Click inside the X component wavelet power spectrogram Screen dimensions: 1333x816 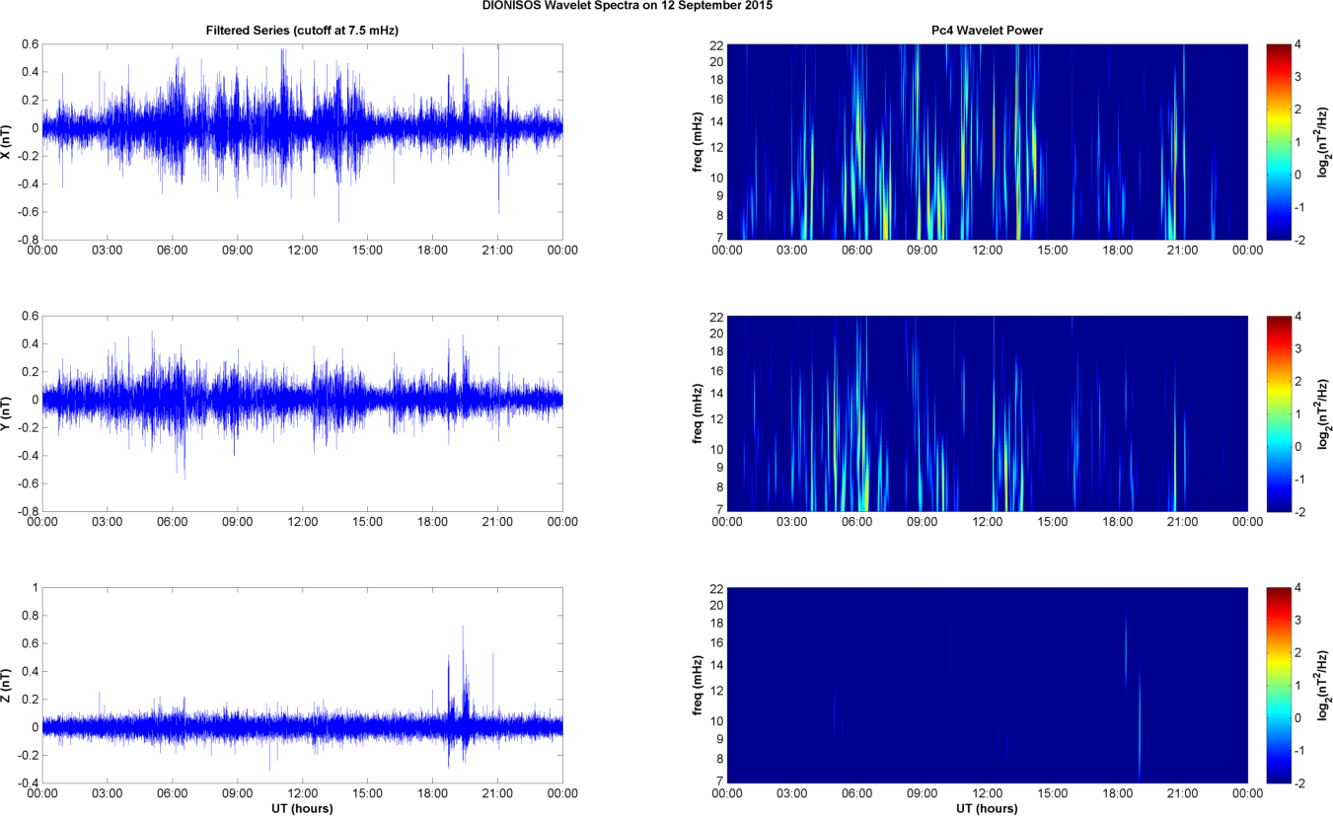pos(988,141)
